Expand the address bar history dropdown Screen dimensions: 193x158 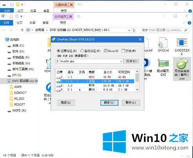[x=129, y=30]
